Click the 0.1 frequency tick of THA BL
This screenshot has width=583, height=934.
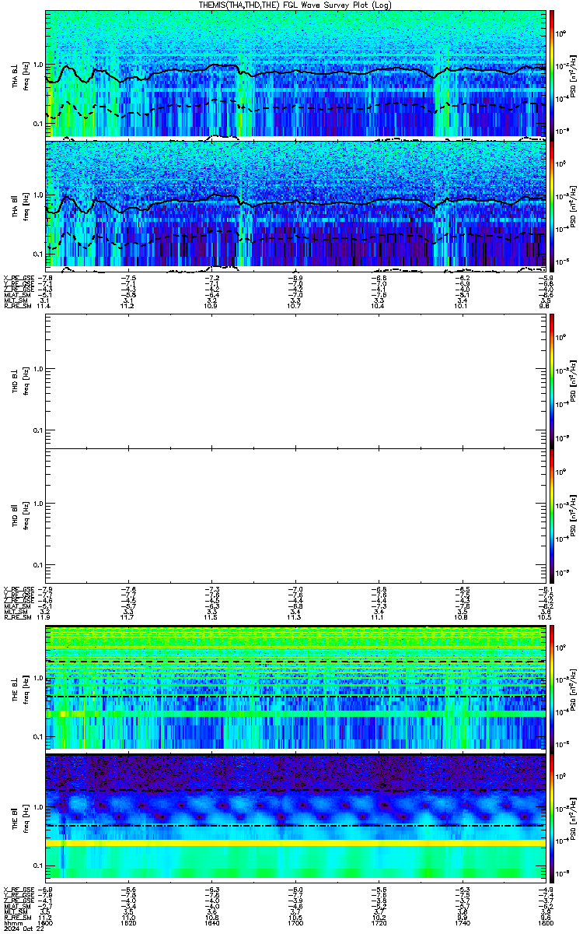pyautogui.click(x=38, y=123)
